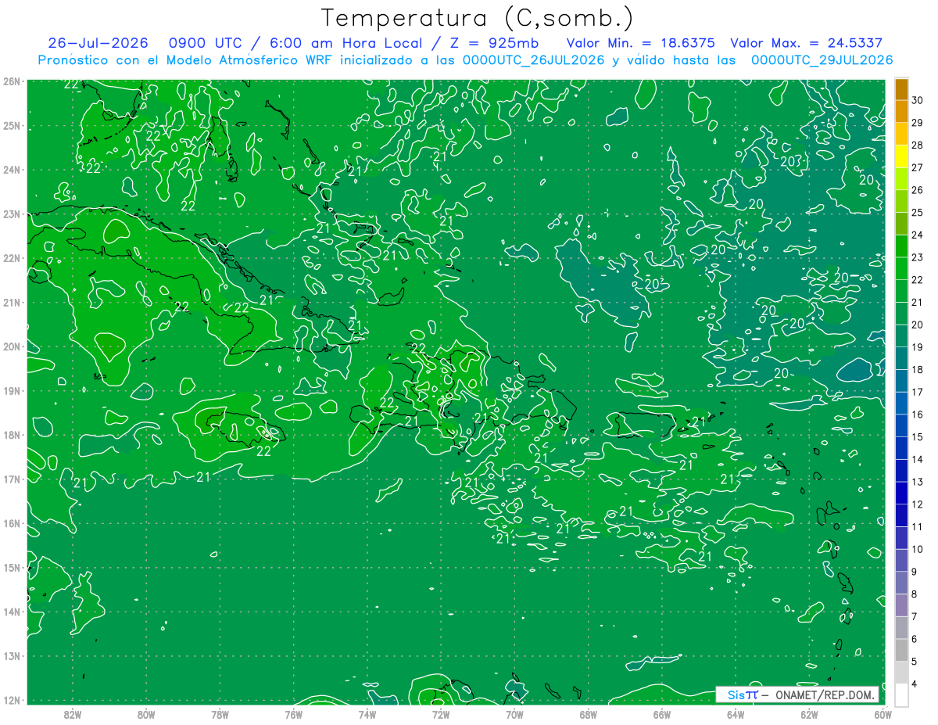The height and width of the screenshot is (725, 938).
Task: Click the color bar legend value 5
Action: (915, 662)
